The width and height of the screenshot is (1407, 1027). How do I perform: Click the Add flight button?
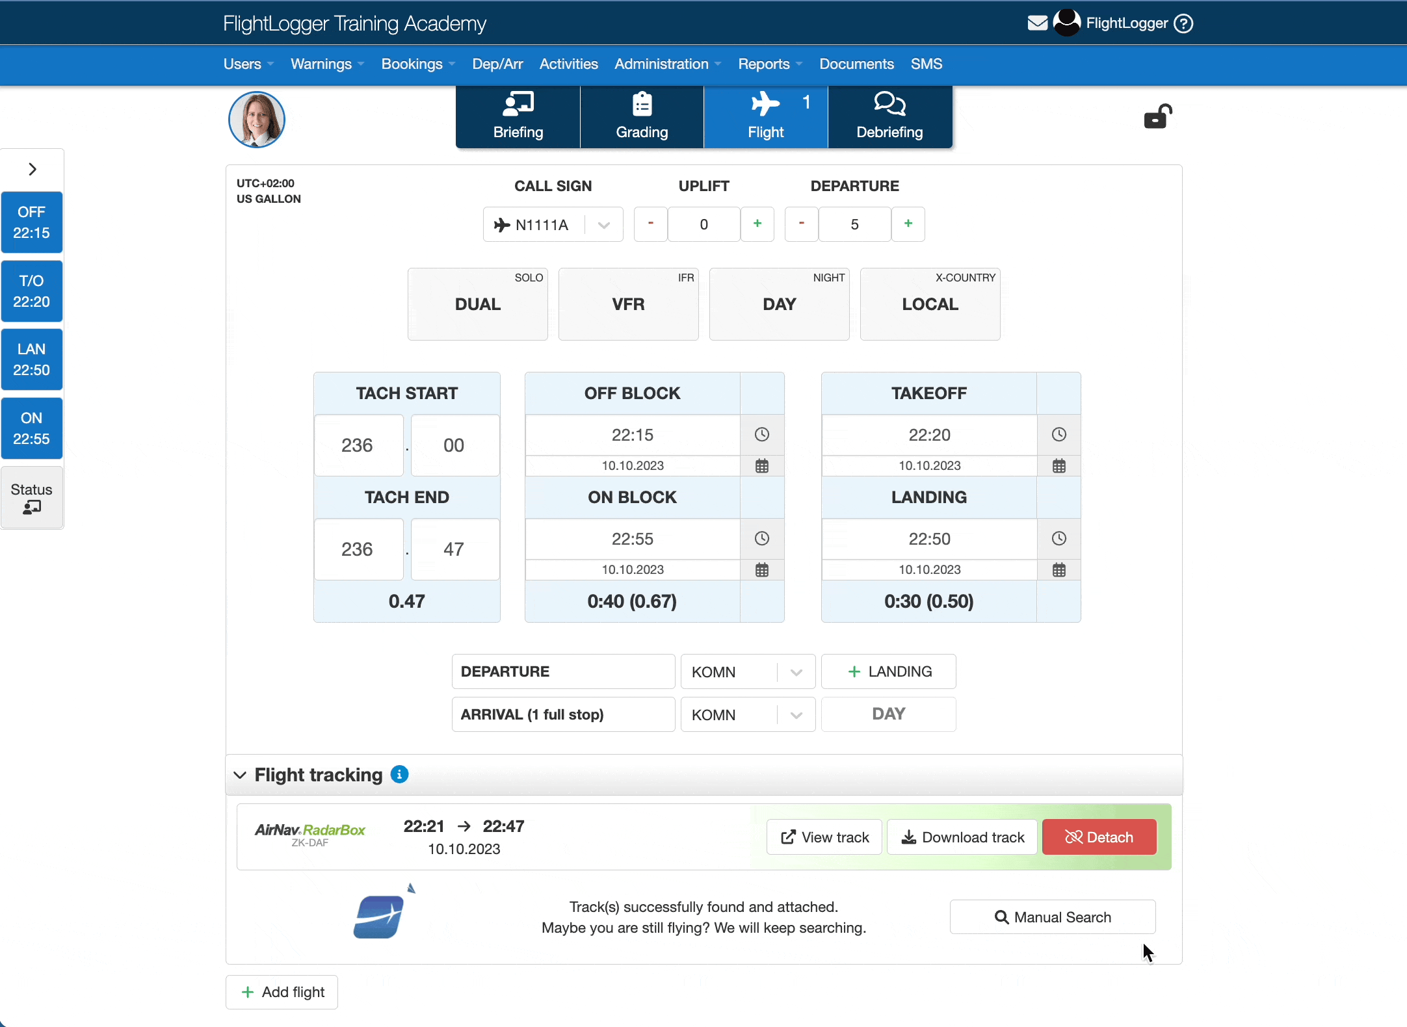(282, 992)
